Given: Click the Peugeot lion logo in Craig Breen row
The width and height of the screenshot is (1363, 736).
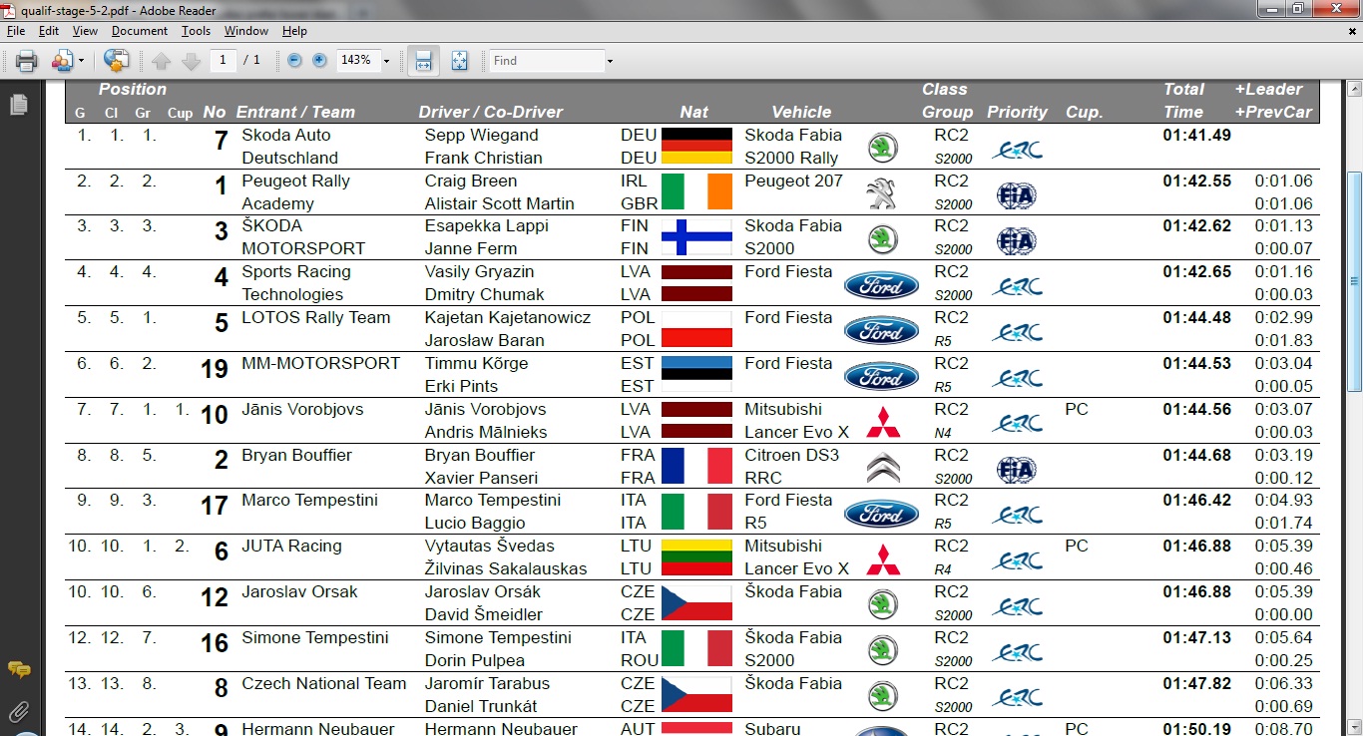Looking at the screenshot, I should click(x=882, y=193).
